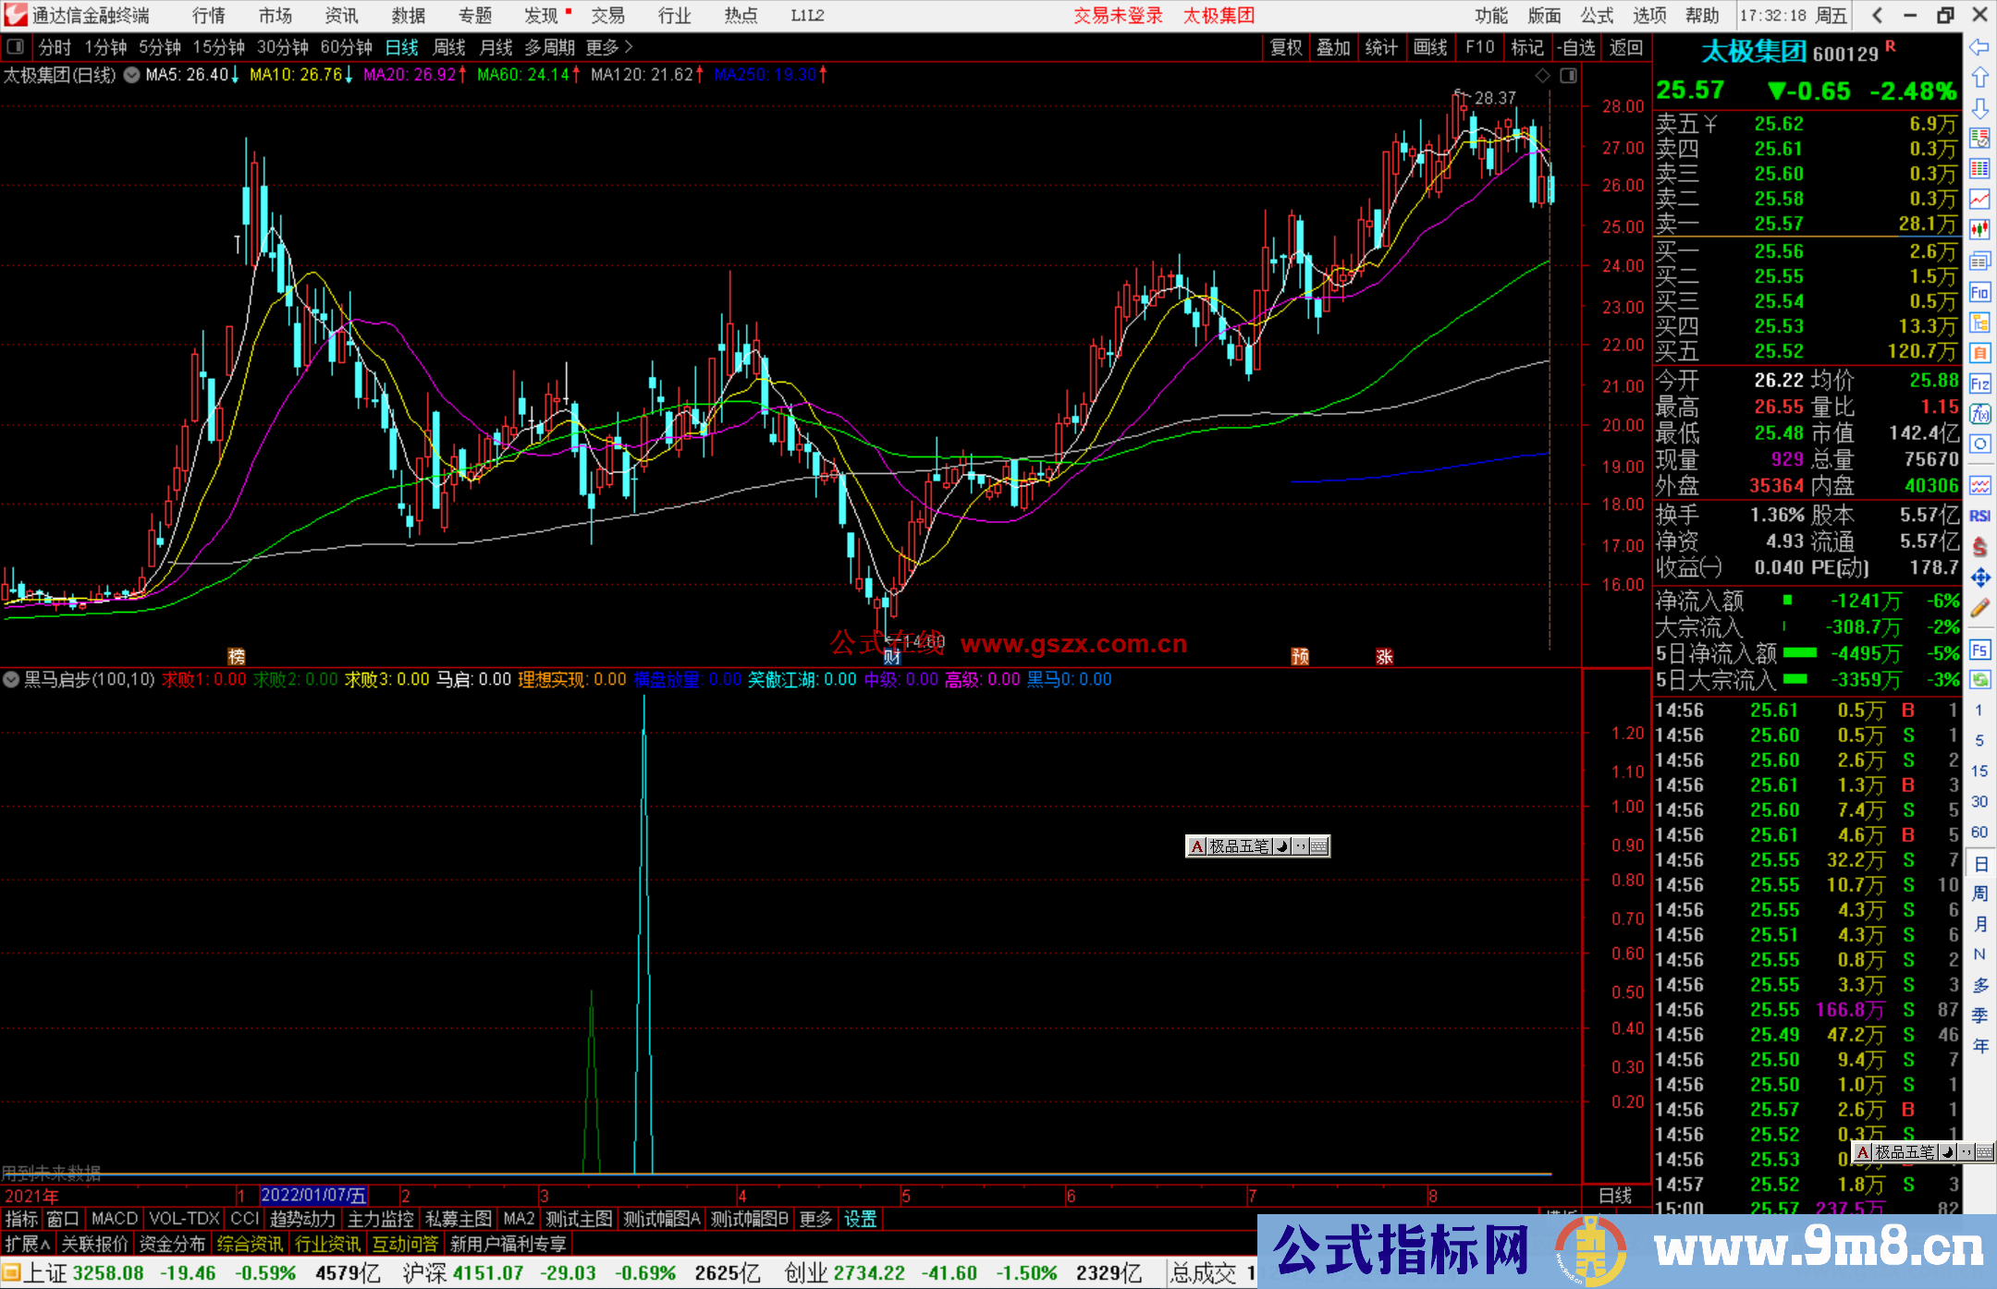The image size is (1997, 1289).
Task: Expand the 更多 period options arrow
Action: (630, 46)
